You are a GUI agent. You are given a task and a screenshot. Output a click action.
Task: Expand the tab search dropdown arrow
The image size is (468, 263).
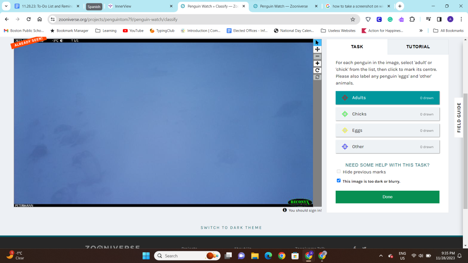pyautogui.click(x=6, y=6)
